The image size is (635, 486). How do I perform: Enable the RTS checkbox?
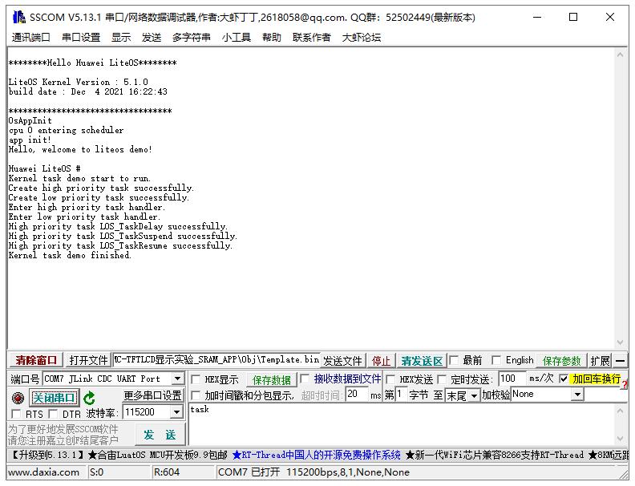click(16, 414)
